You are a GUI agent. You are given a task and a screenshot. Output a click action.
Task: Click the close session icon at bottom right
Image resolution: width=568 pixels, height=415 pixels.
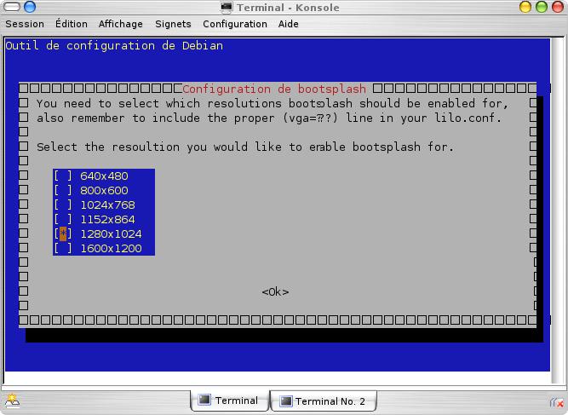point(556,401)
